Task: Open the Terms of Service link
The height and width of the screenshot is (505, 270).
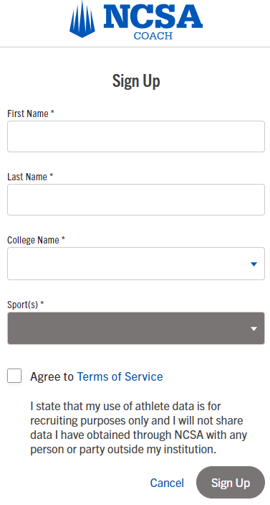Action: click(x=120, y=376)
